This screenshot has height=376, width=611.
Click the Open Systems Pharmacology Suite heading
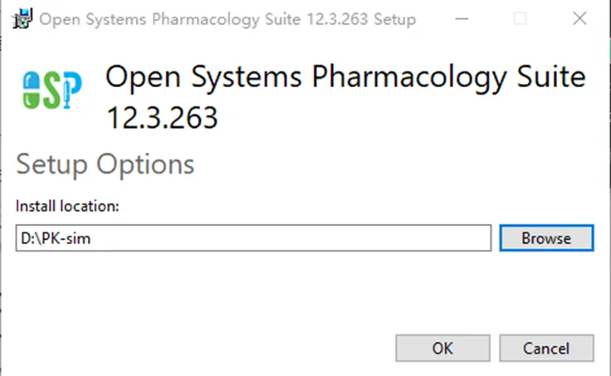click(345, 77)
